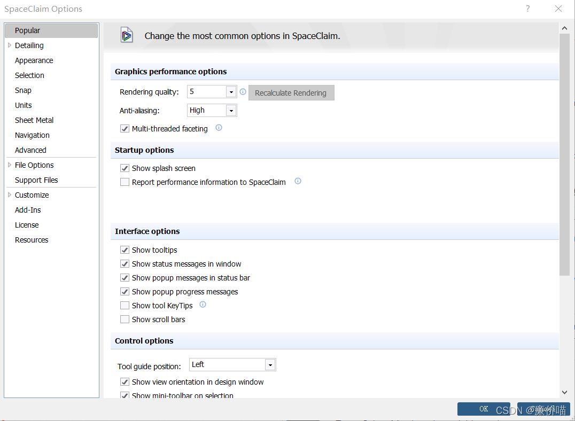This screenshot has width=575, height=421.
Task: Open the Anti-aliasing dropdown
Action: pyautogui.click(x=231, y=111)
